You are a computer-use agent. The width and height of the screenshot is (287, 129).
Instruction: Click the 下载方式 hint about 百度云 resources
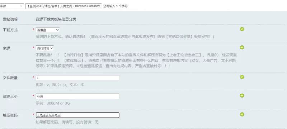[125, 36]
